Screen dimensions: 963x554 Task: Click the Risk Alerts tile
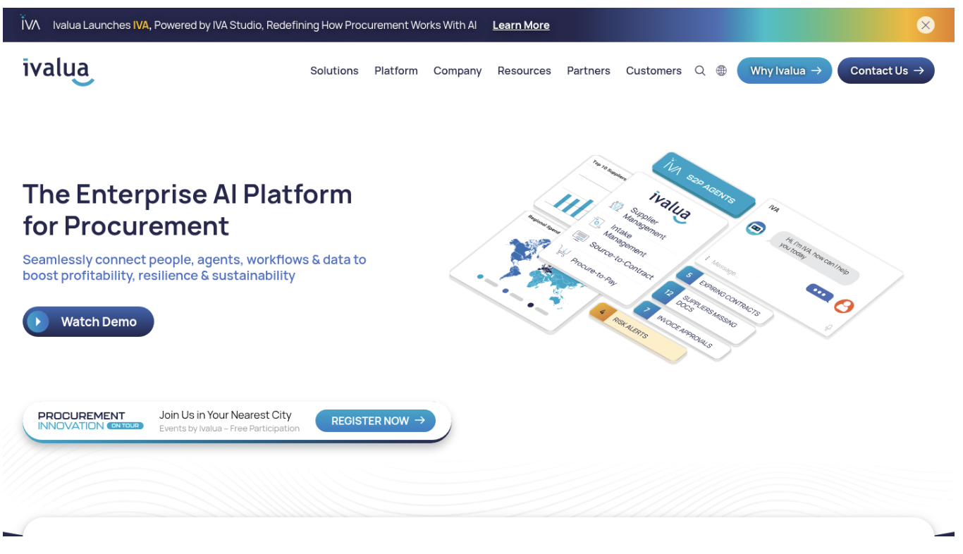coord(637,332)
